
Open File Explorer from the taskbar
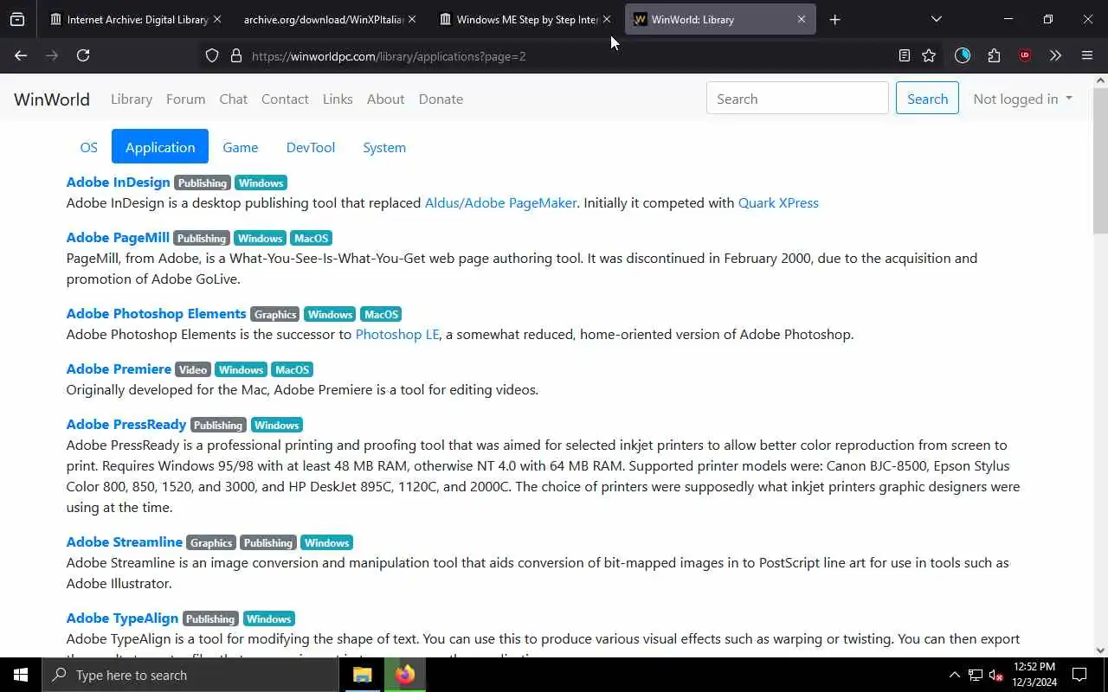(363, 675)
